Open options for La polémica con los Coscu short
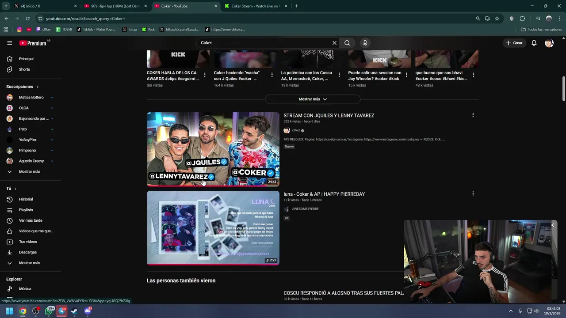 [339, 75]
